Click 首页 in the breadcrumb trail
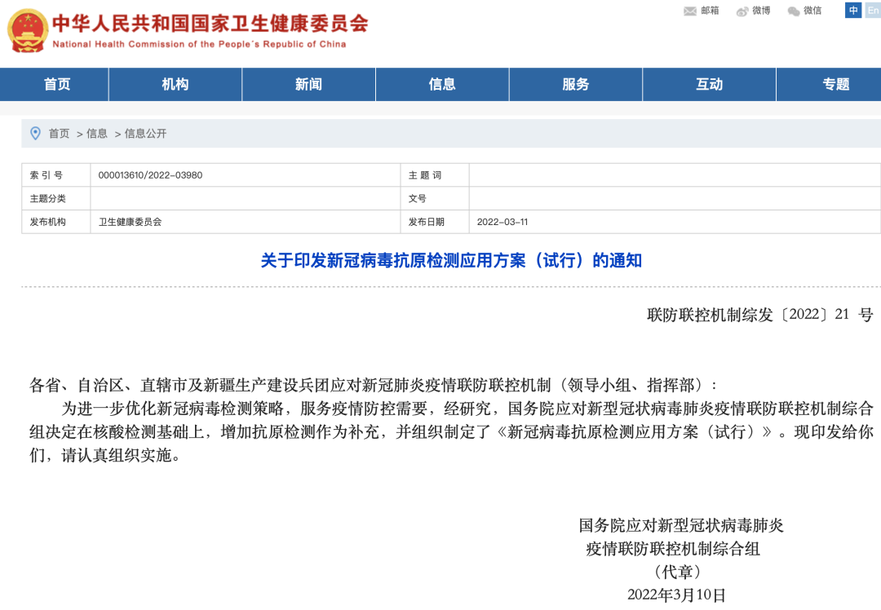881x610 pixels. [x=58, y=134]
